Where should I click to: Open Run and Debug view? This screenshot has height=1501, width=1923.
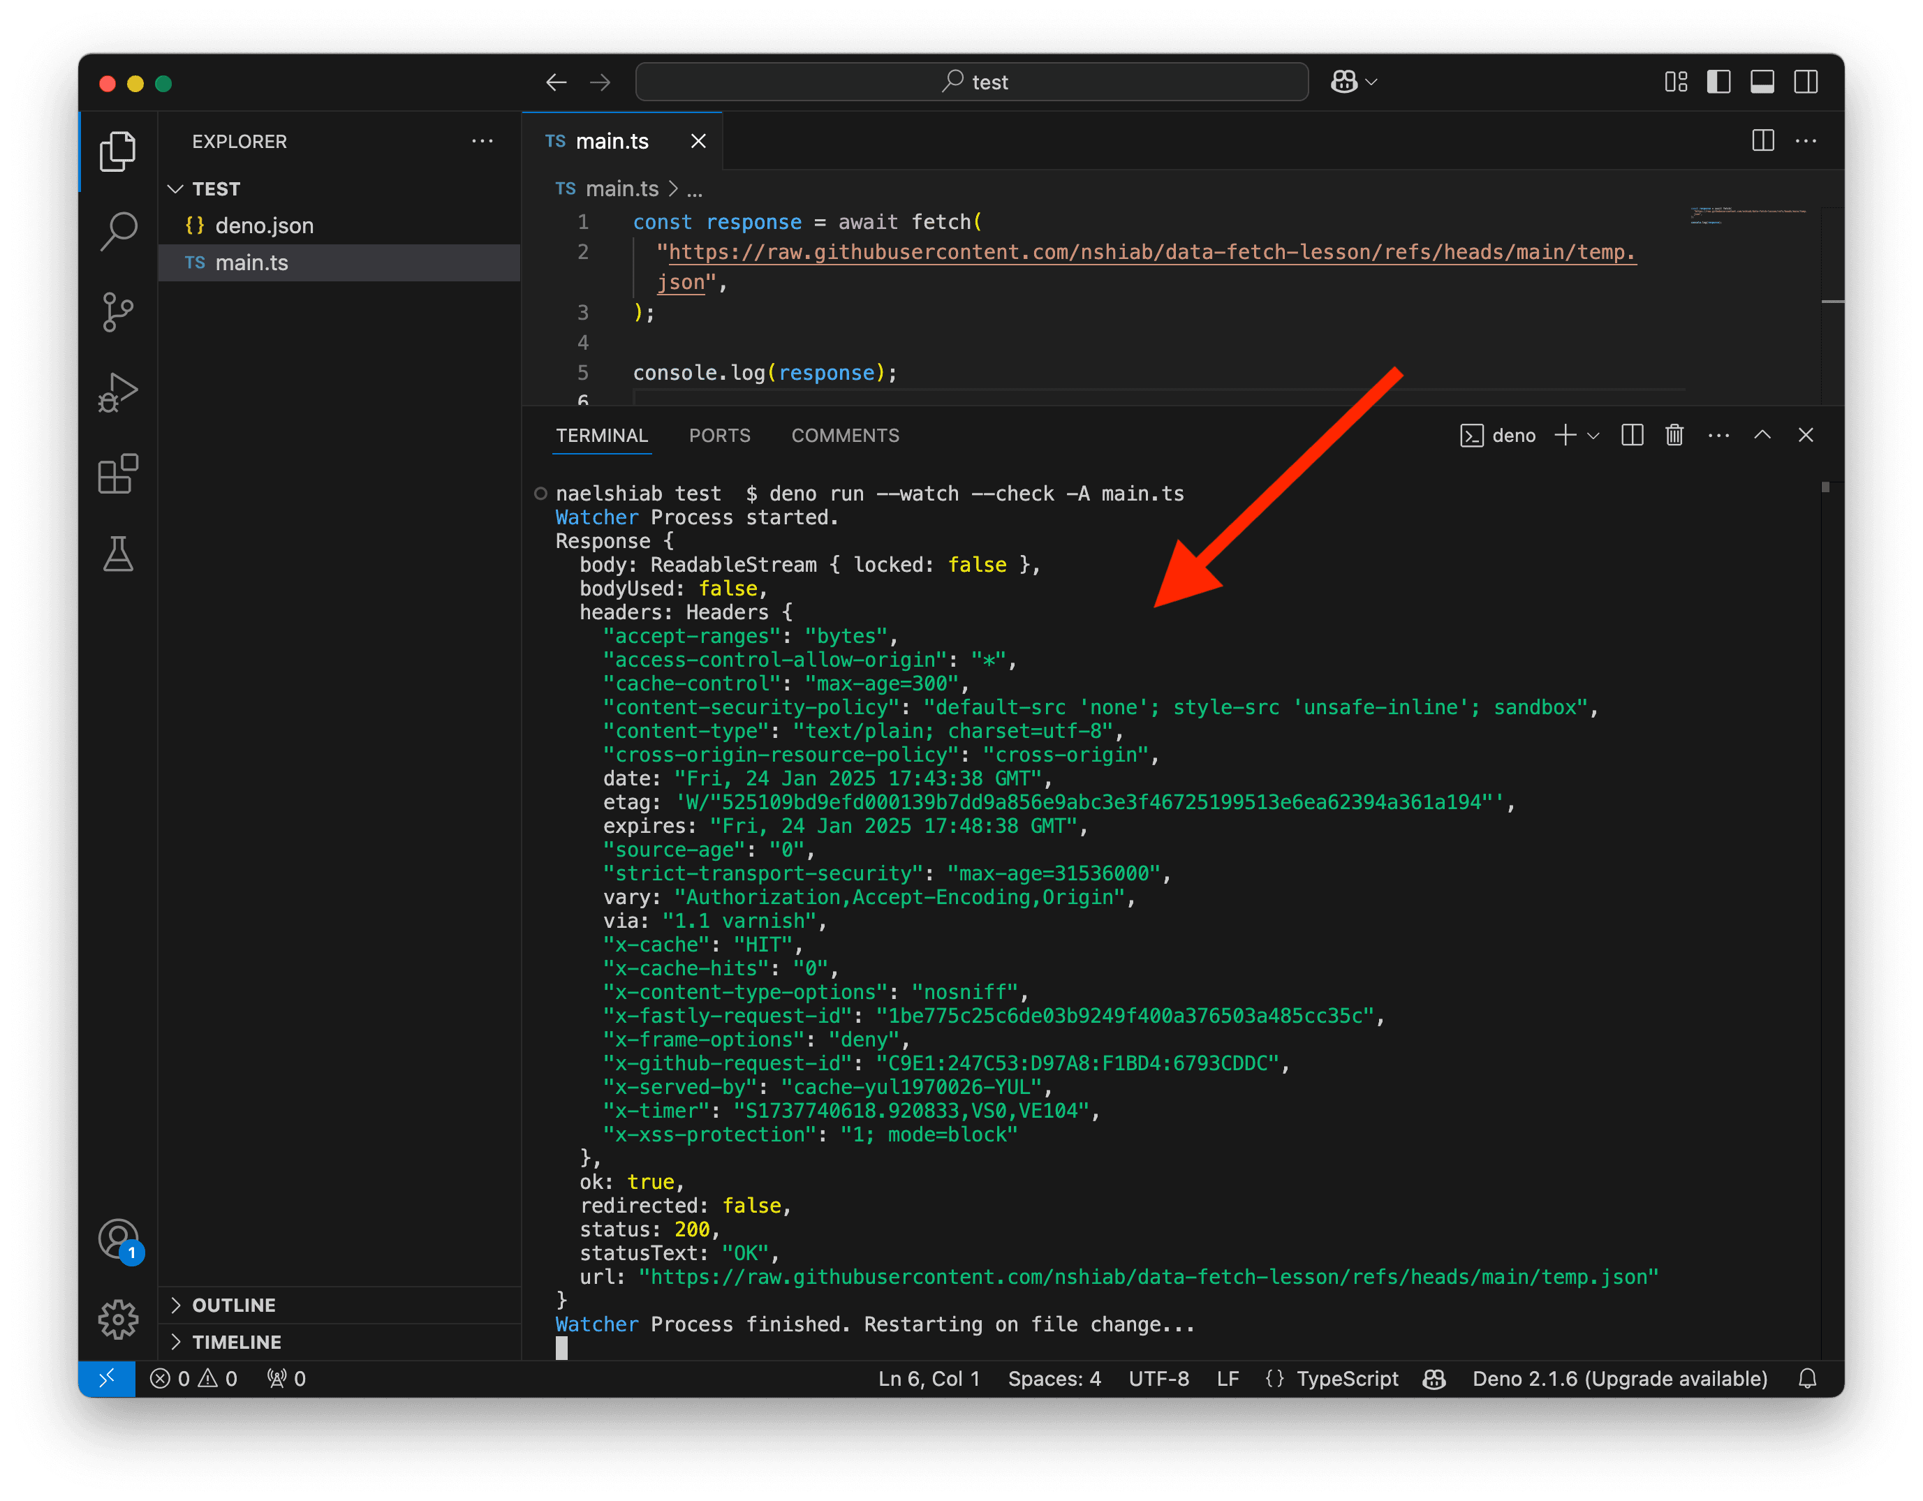(118, 392)
